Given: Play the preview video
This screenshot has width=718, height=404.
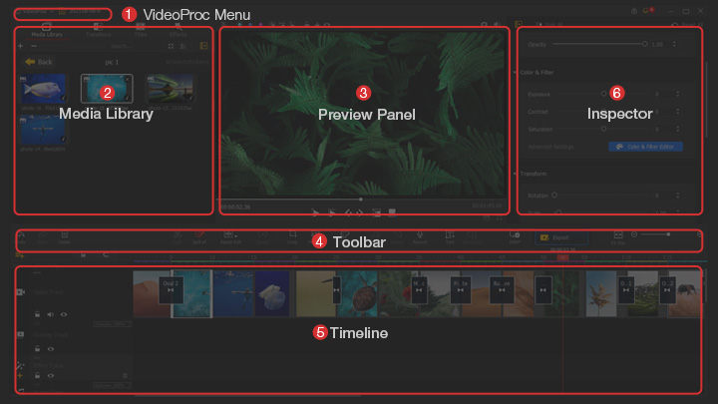Looking at the screenshot, I should point(315,212).
